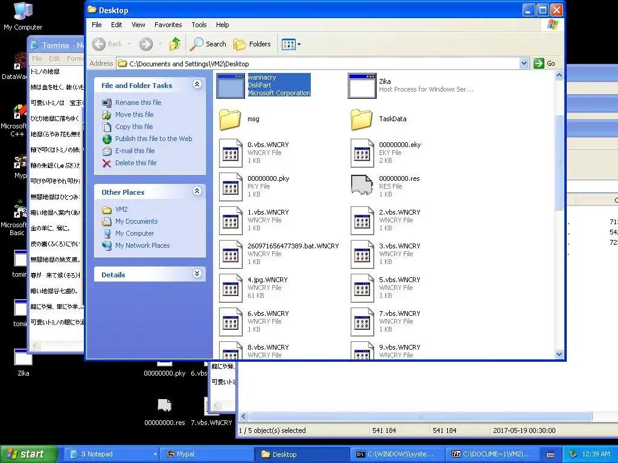Open the Edit menu in Desktop window
Screen dimensions: 618x463
pos(116,25)
